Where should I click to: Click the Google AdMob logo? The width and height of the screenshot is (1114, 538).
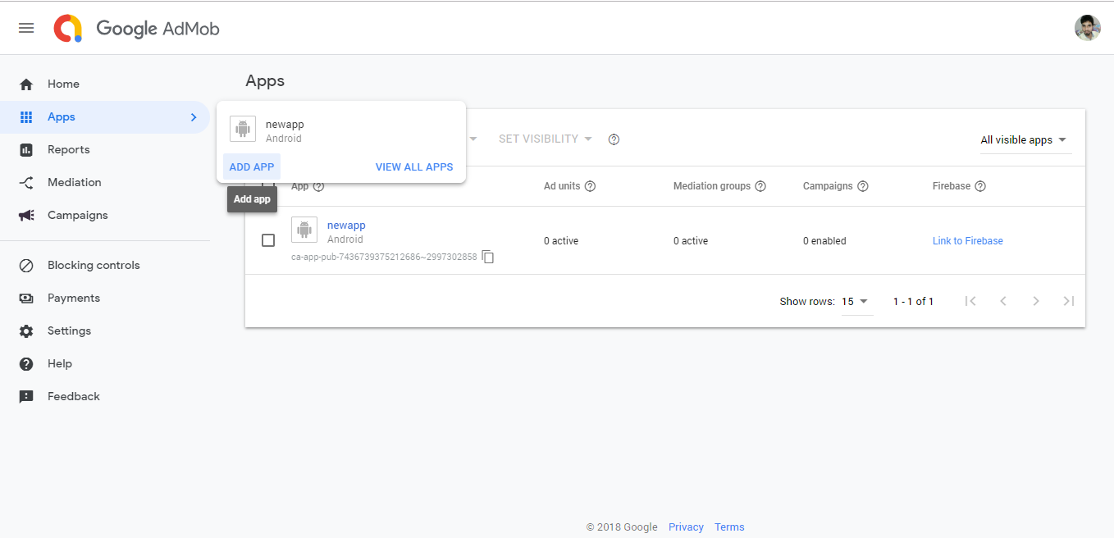click(x=136, y=29)
